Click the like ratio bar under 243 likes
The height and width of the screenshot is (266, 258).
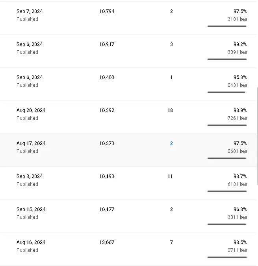(x=227, y=92)
